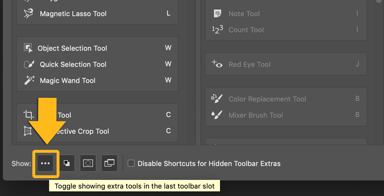Click the Perspective Crop Tool icon
The height and width of the screenshot is (196, 384).
28,131
